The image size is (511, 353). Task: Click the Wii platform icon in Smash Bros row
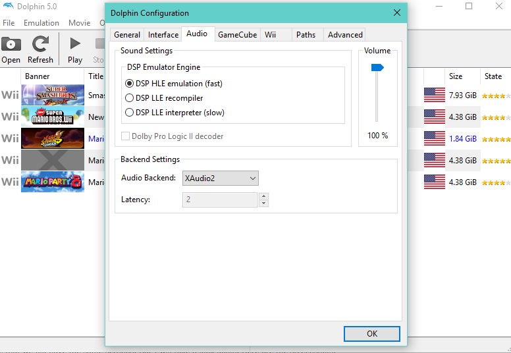(x=10, y=95)
